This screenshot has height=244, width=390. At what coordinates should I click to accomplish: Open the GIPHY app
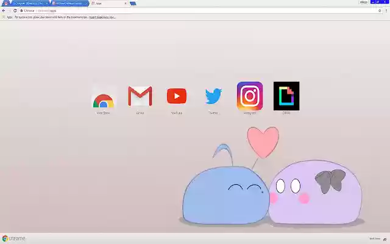point(286,98)
